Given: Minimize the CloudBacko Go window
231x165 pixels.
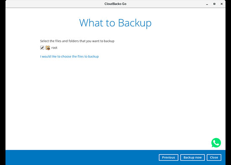Looking at the screenshot, I should pos(207,4).
